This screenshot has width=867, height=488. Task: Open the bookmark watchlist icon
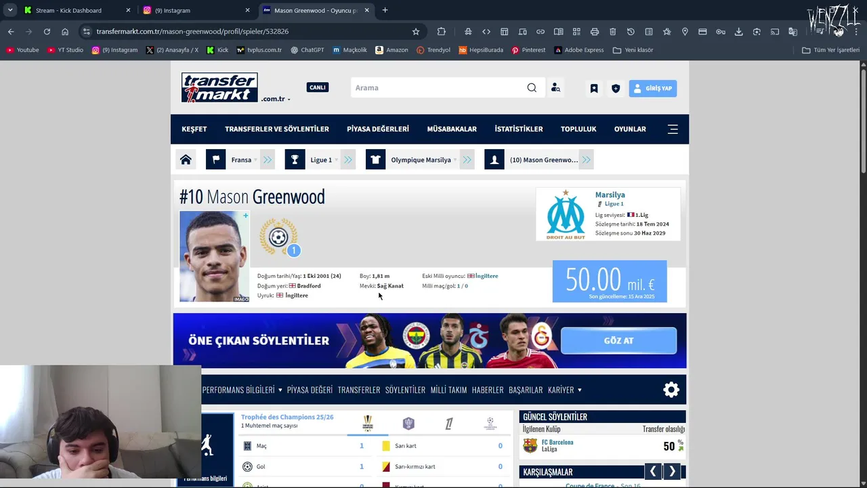594,88
